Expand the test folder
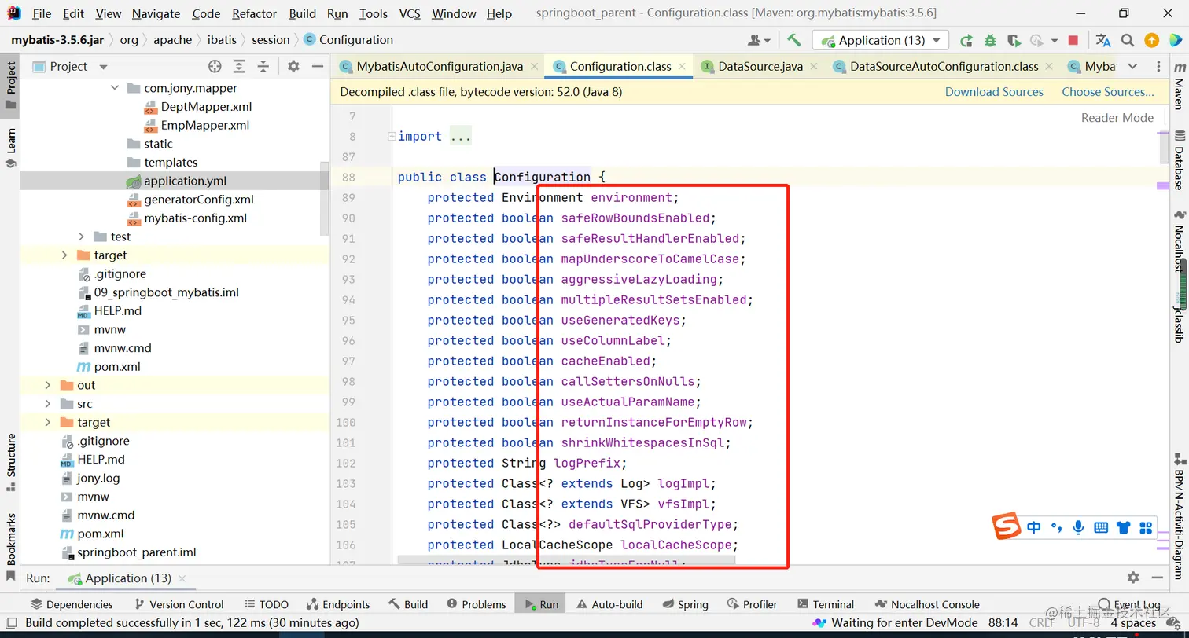Viewport: 1189px width, 638px height. tap(81, 236)
